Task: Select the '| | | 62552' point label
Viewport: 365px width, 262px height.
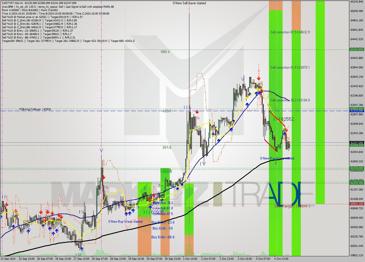Action: [284, 119]
